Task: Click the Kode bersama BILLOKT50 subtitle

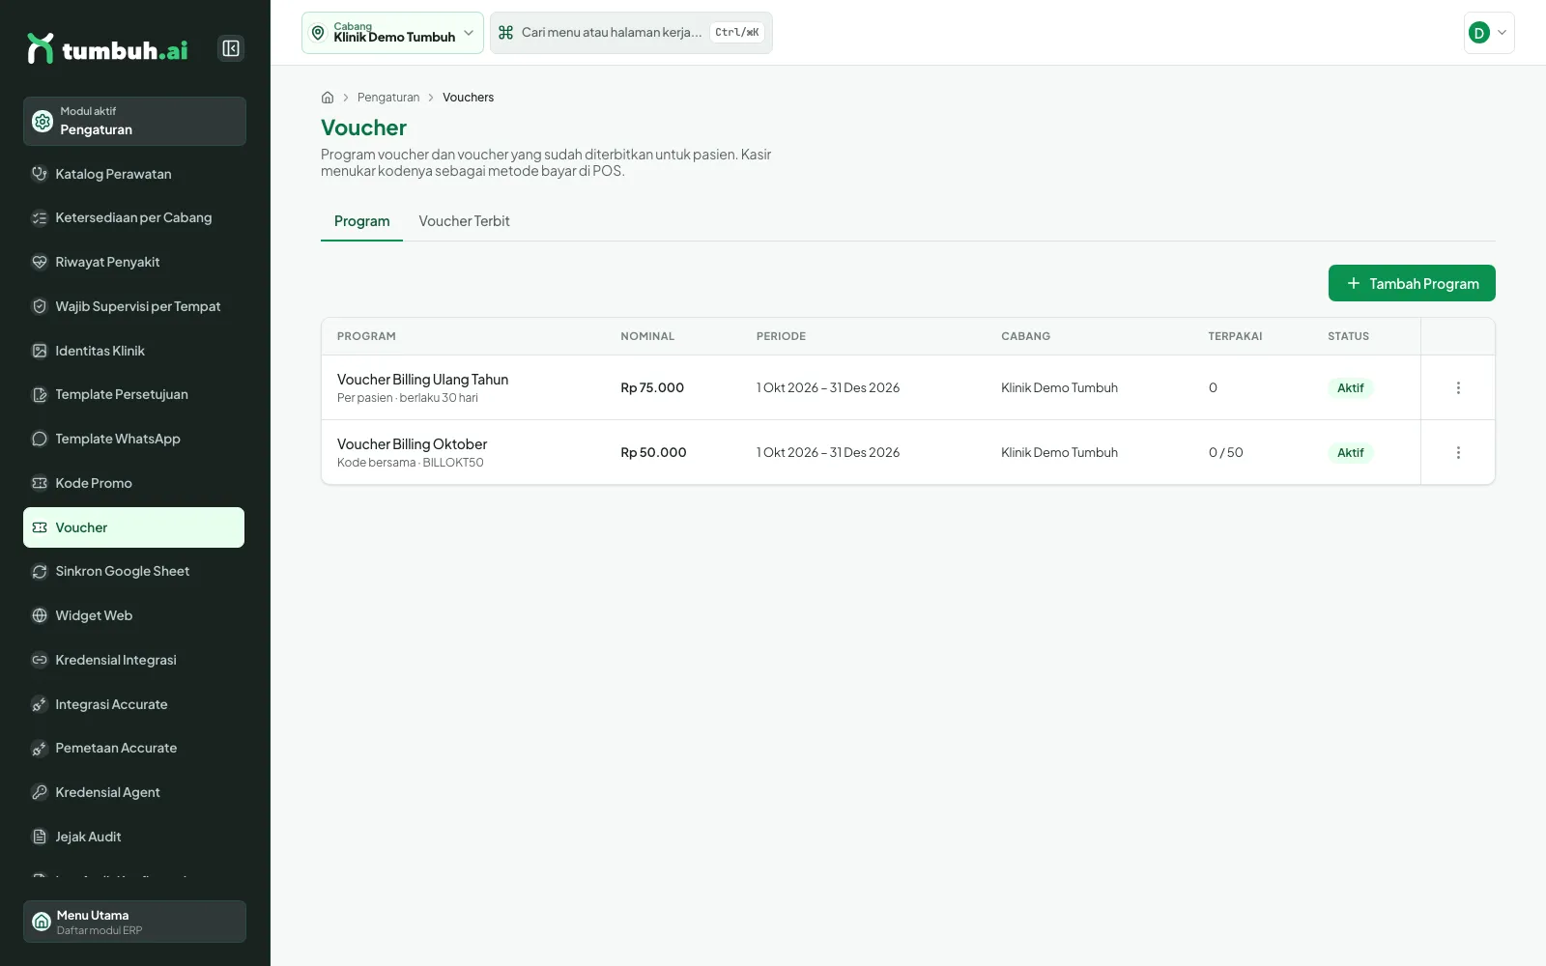Action: (x=411, y=463)
